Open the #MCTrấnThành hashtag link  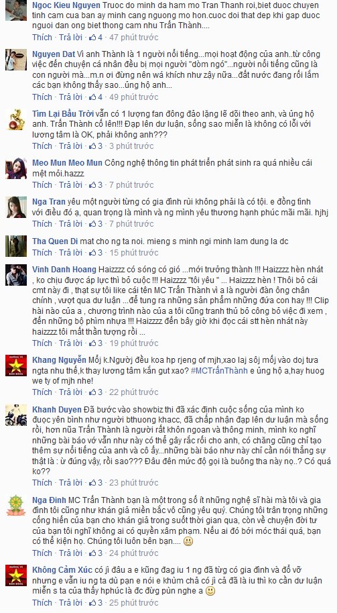tap(219, 370)
